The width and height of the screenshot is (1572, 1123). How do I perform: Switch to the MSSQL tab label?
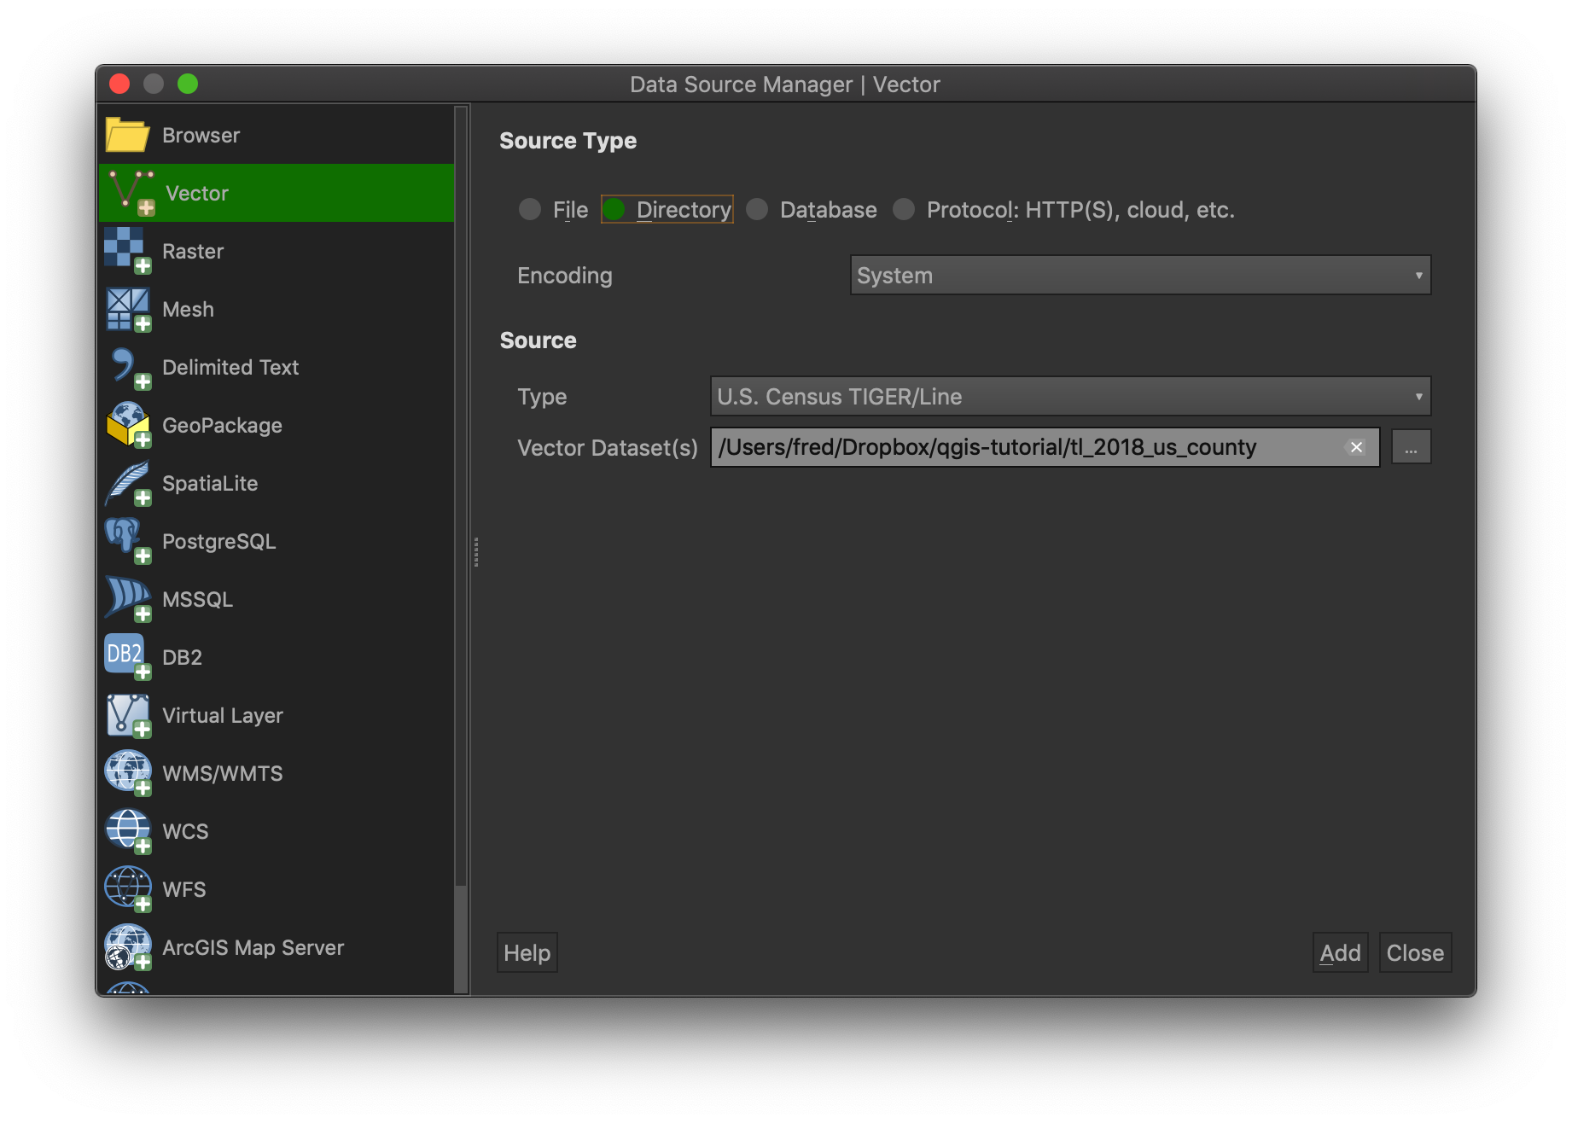click(197, 599)
